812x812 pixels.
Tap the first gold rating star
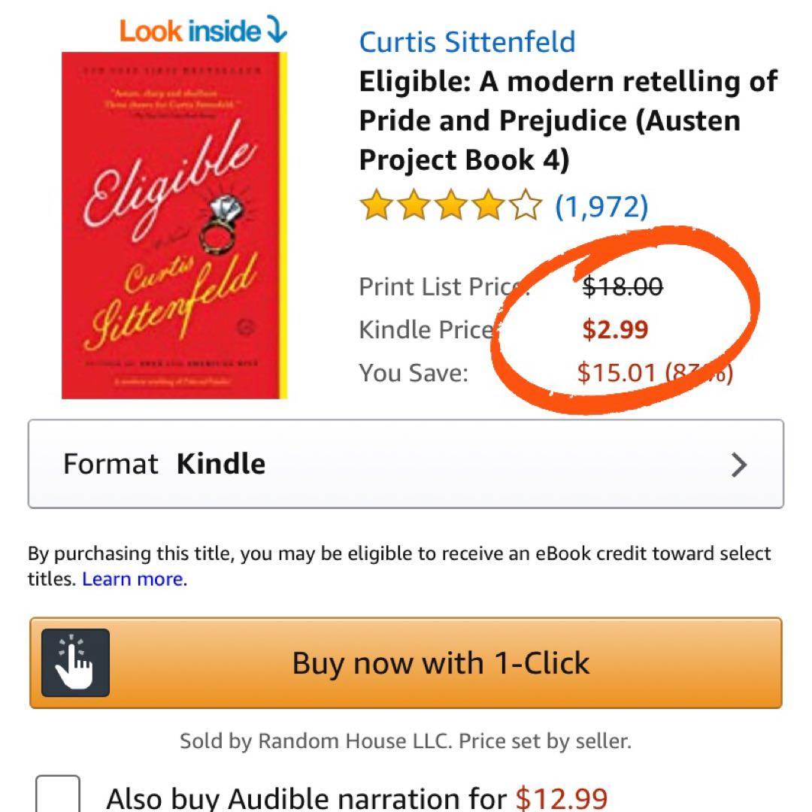click(375, 206)
